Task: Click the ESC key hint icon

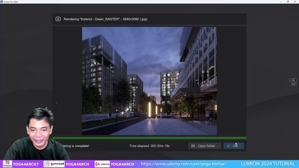Action: [x=294, y=84]
